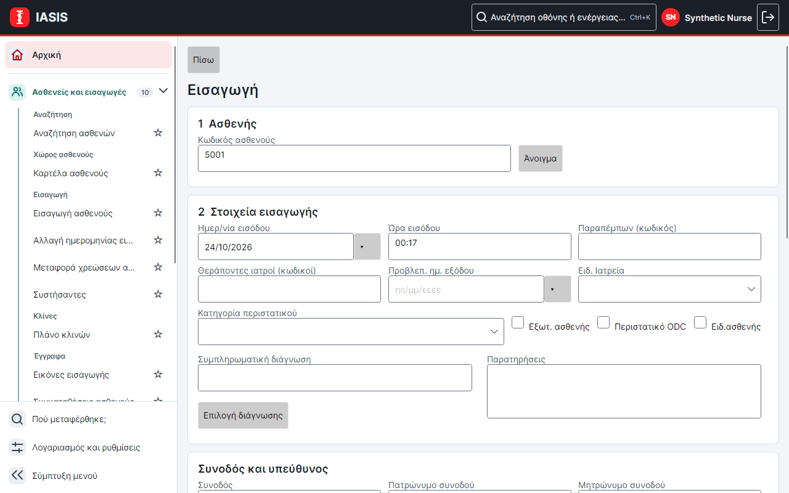Star the Εισαγωγή ασθενούς menu entry

pos(158,213)
